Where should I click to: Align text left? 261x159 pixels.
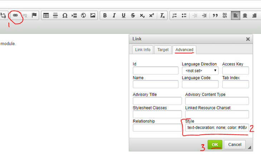pyautogui.click(x=235, y=15)
